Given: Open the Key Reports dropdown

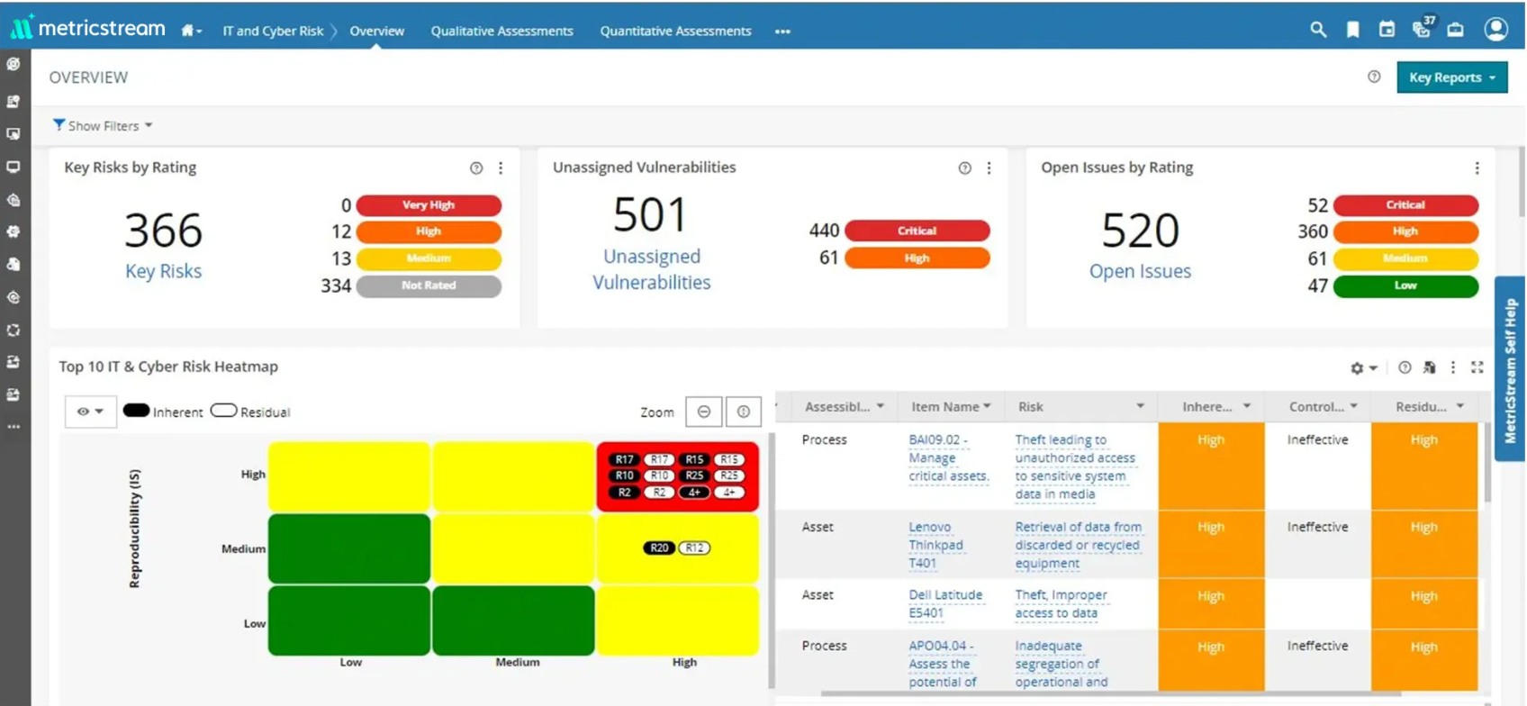Looking at the screenshot, I should (1451, 77).
